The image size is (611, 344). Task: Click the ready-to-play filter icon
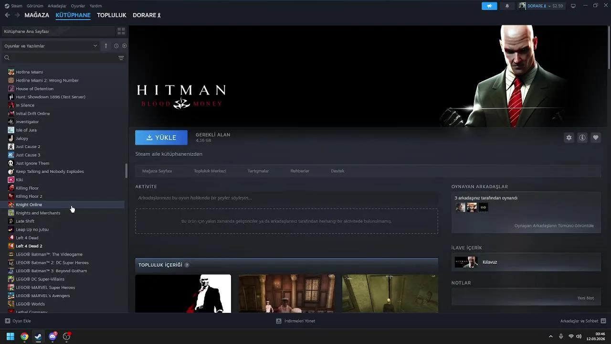pyautogui.click(x=124, y=46)
